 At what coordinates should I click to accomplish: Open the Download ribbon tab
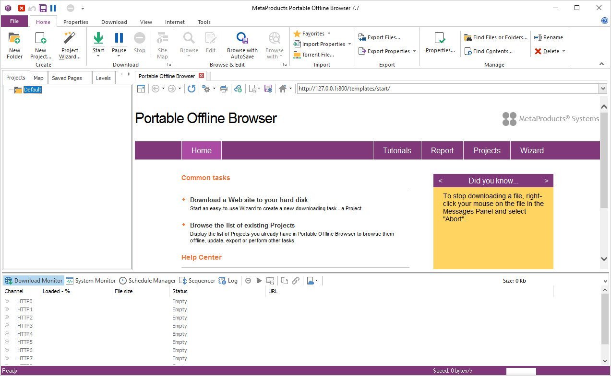tap(114, 22)
